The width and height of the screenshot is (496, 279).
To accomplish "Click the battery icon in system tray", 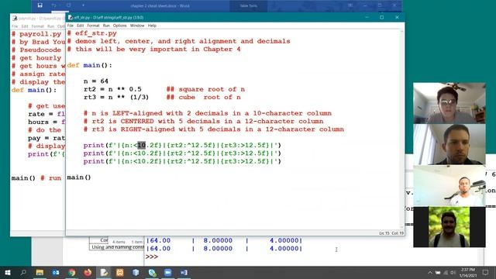I will 438,273.
